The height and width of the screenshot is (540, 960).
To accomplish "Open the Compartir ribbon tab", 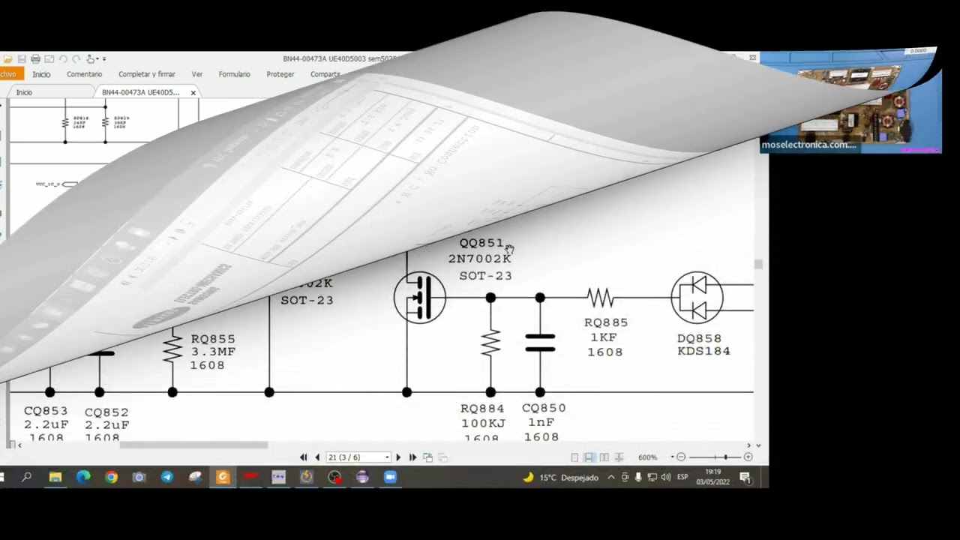I will [x=325, y=74].
